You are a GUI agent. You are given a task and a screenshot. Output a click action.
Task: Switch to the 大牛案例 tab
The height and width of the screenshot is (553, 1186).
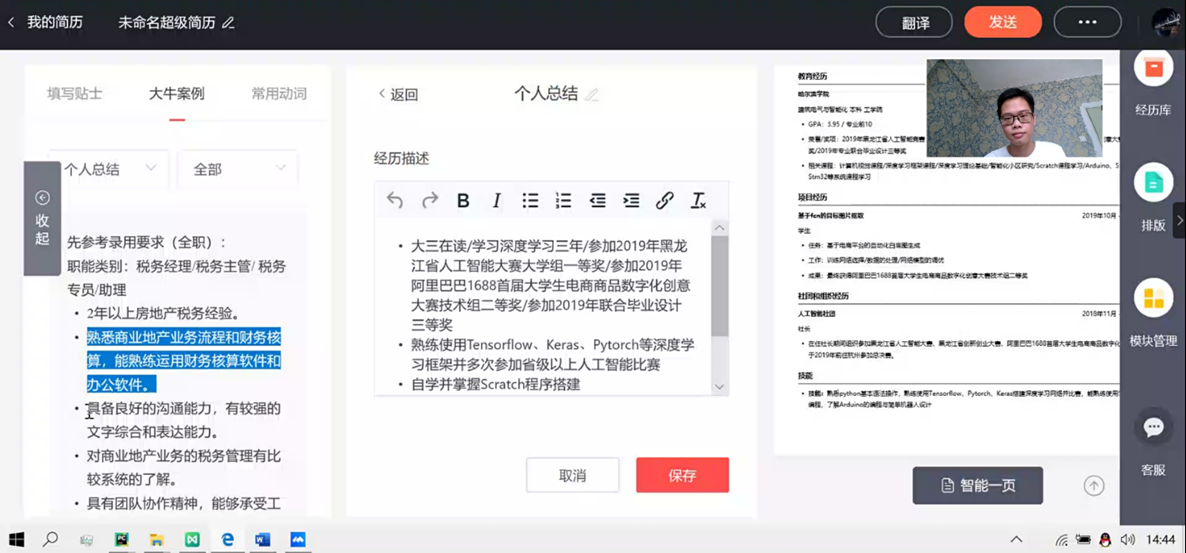[x=176, y=94]
